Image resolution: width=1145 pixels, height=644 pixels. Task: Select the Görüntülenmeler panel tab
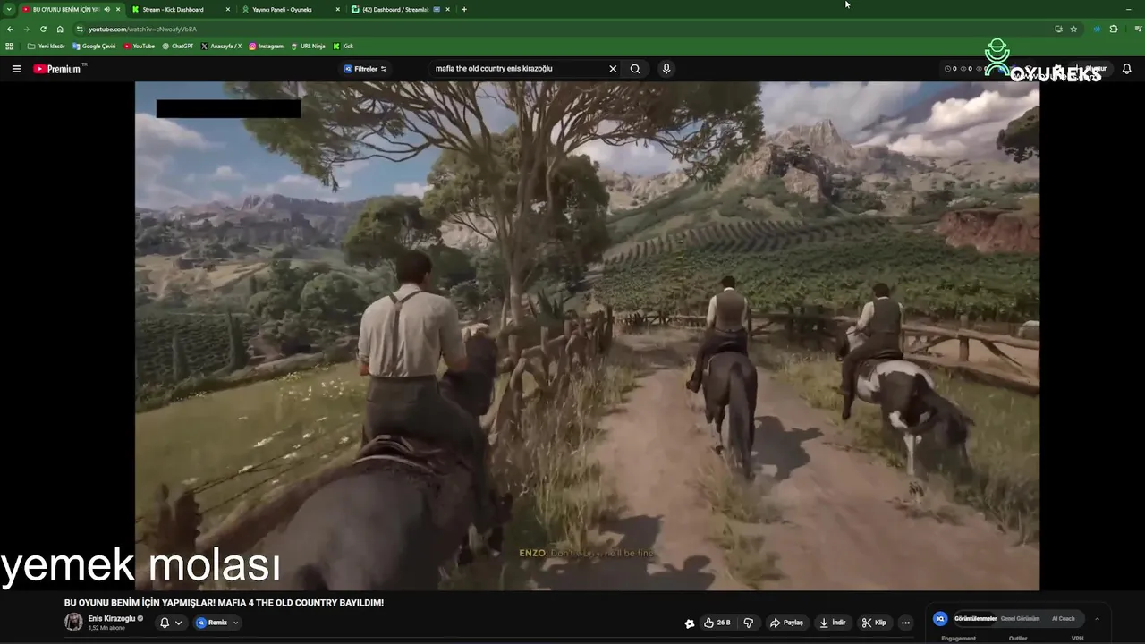pyautogui.click(x=975, y=618)
